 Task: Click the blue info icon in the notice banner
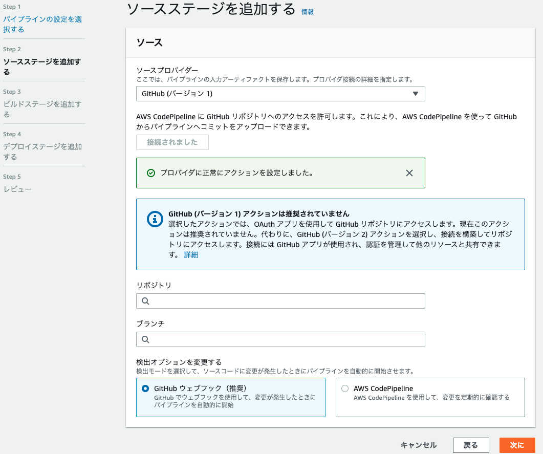click(155, 219)
